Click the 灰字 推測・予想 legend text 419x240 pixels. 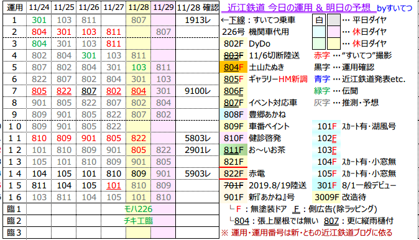(x=346, y=103)
